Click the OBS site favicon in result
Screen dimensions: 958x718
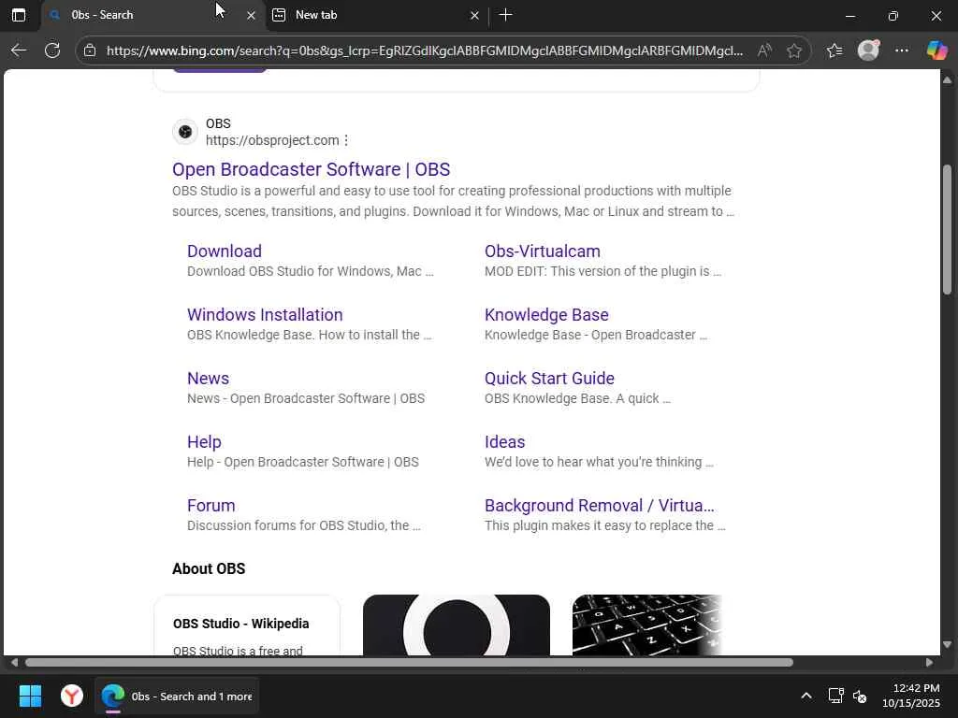tap(185, 132)
